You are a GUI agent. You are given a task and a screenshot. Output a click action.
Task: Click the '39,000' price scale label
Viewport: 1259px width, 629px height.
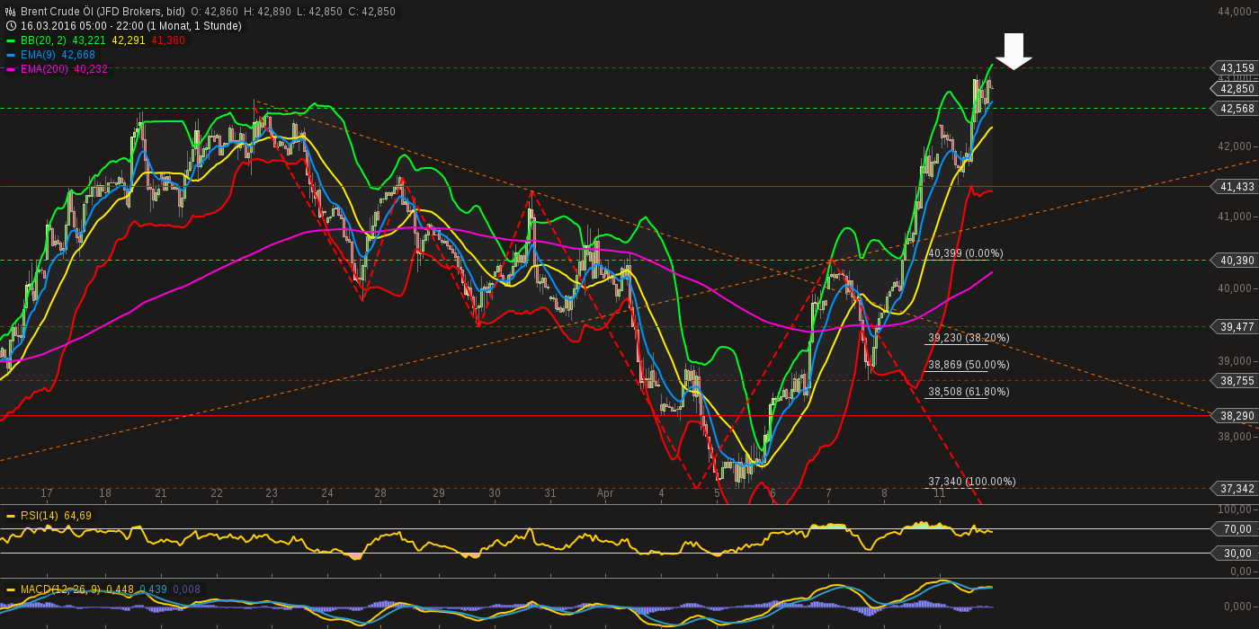(x=1237, y=361)
